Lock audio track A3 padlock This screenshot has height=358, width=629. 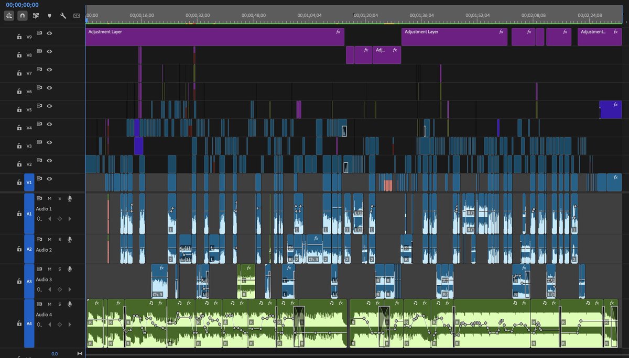point(19,281)
